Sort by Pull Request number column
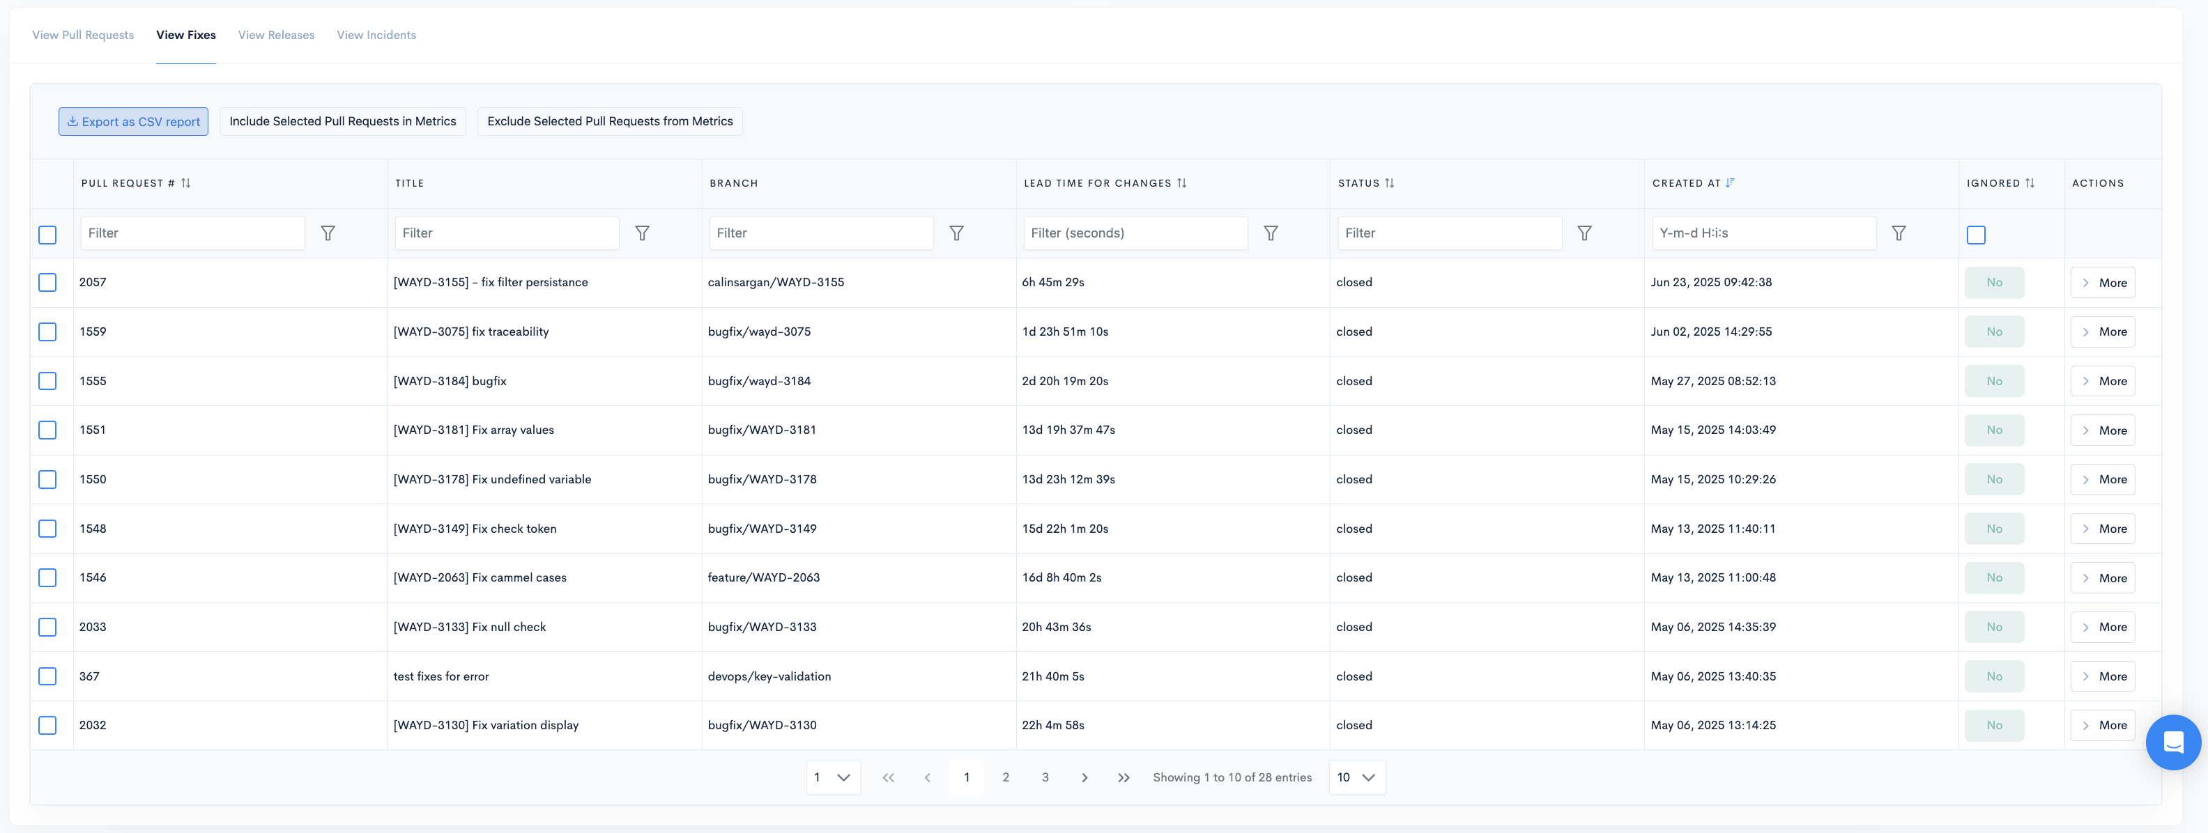Screen dimensions: 2208x833 coord(185,183)
